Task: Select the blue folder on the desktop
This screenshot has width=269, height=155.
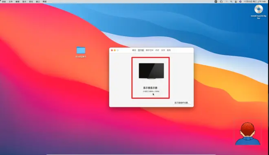Action: pyautogui.click(x=81, y=50)
